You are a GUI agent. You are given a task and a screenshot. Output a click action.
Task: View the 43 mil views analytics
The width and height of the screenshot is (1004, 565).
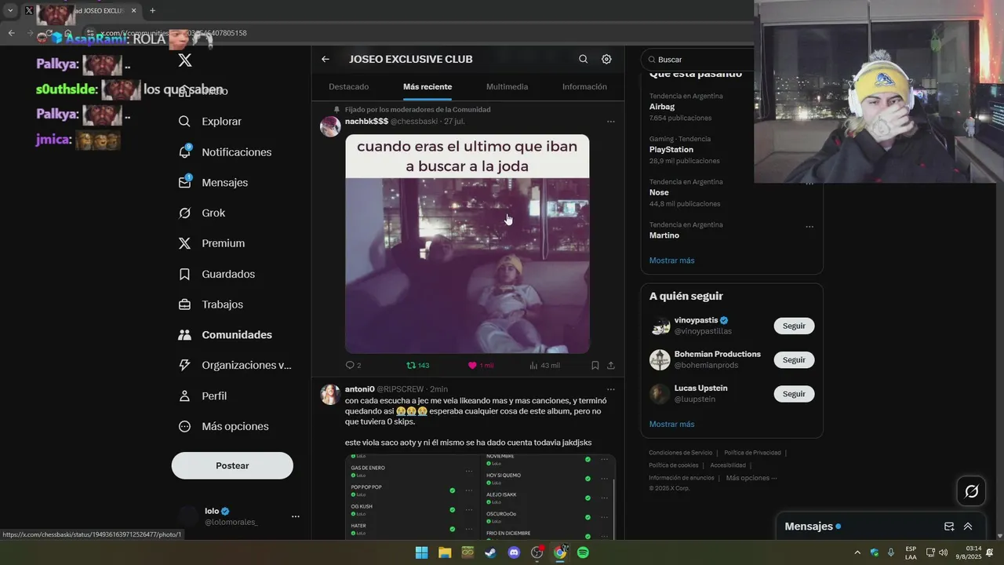point(544,366)
